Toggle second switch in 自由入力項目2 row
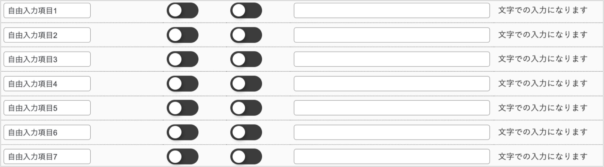Screen dimensions: 604x167 pyautogui.click(x=246, y=35)
